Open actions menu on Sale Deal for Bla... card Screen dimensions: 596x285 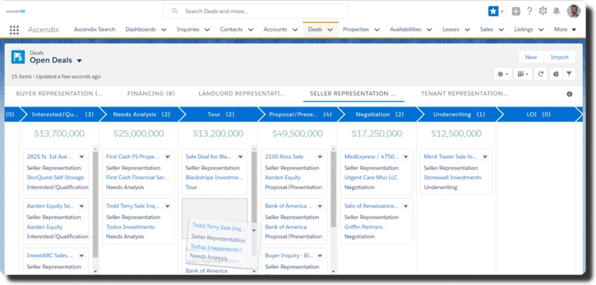point(240,157)
